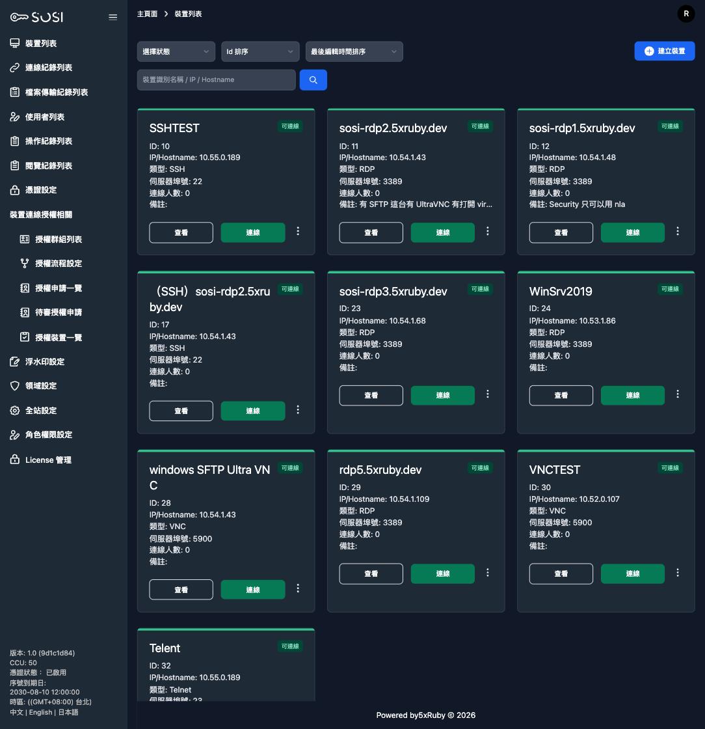Screen dimensions: 705x729
Task: Switch language to 中文
Action: [16, 712]
